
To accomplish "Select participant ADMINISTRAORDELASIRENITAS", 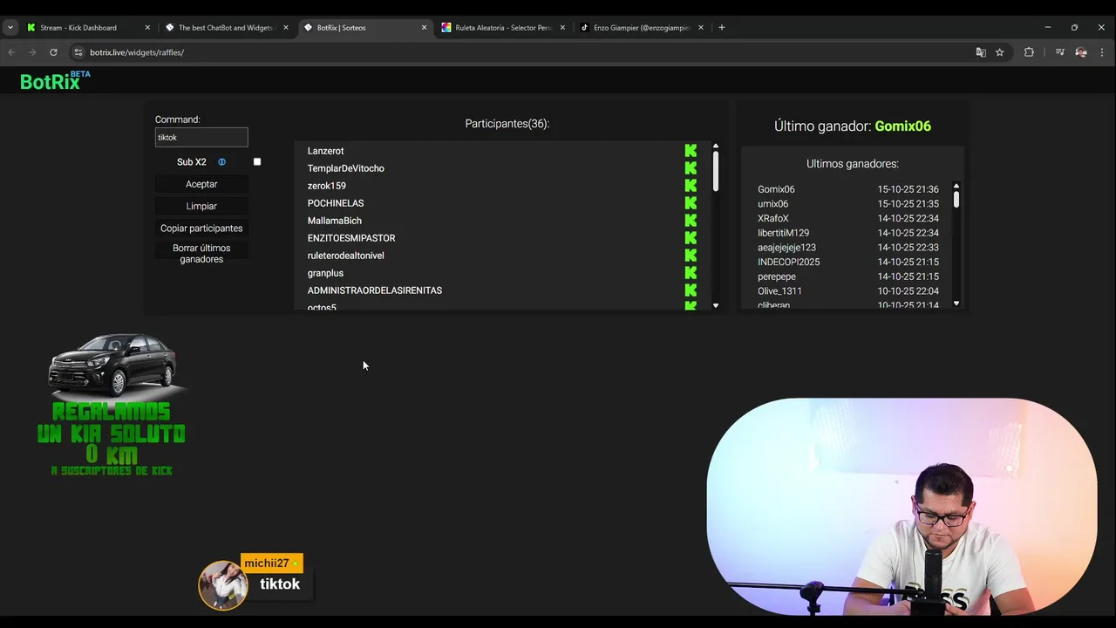I will (374, 290).
